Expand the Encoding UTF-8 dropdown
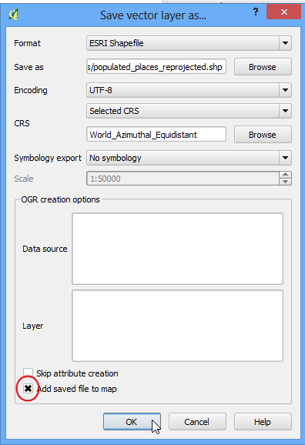Viewport: 305px width, 445px height. click(x=285, y=90)
